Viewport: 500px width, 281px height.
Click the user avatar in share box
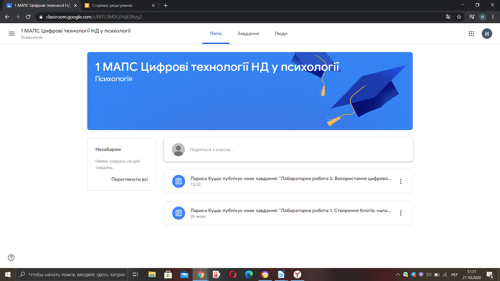click(x=178, y=150)
